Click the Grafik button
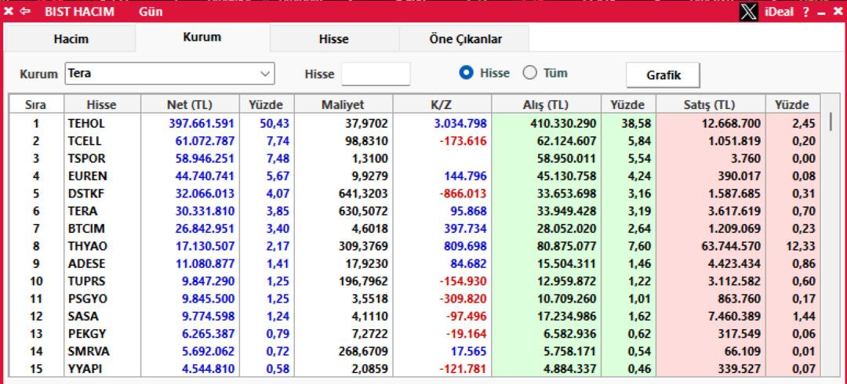Image resolution: width=847 pixels, height=384 pixels. coord(663,75)
